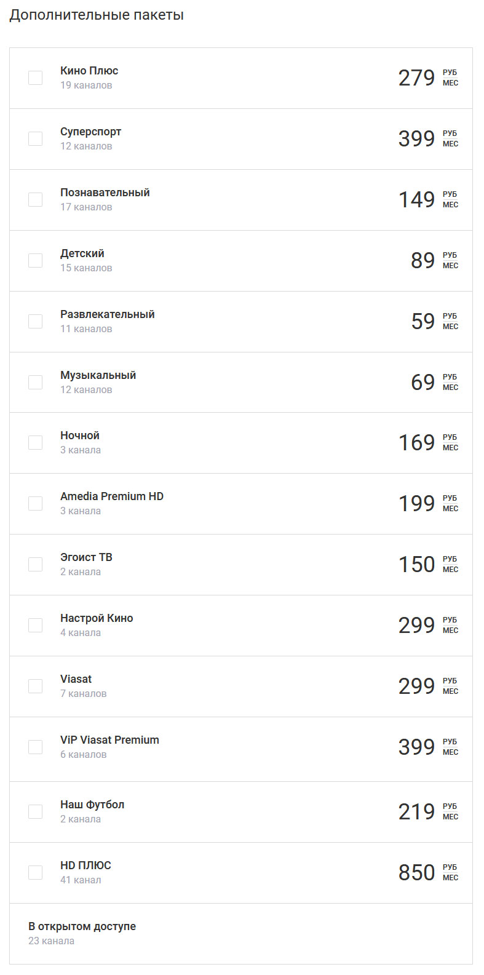Select the Познавательный package checkbox
The image size is (484, 975).
coord(36,199)
